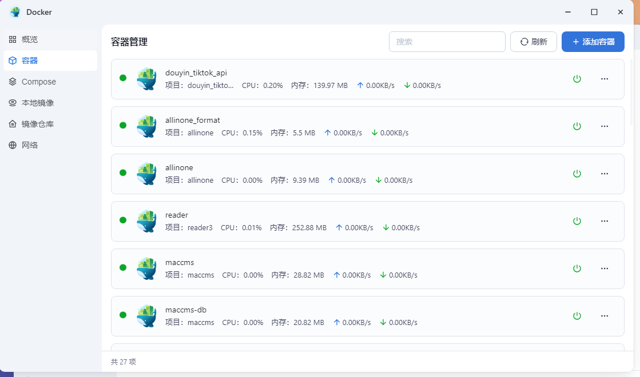This screenshot has width=640, height=377.
Task: Toggle power for maccms container
Action: coord(577,268)
